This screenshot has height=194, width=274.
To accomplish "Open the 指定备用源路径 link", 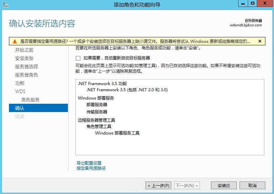I will click(x=91, y=168).
